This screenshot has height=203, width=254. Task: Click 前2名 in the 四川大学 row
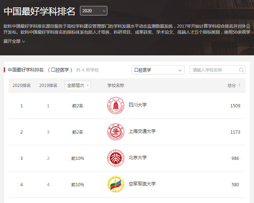coord(78,106)
